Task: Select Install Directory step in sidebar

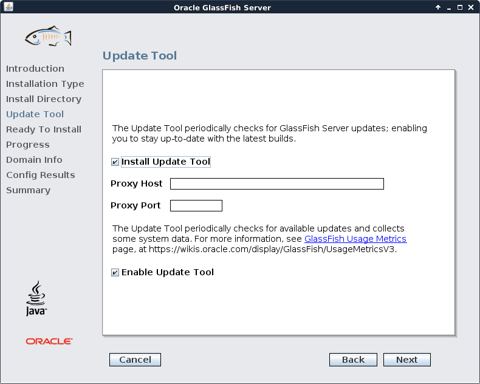Action: tap(44, 99)
